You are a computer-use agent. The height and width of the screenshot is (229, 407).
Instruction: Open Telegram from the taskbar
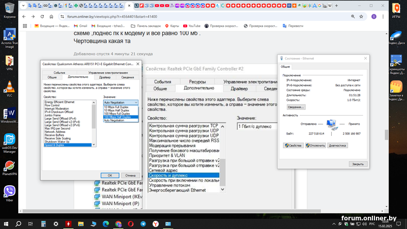[x=143, y=224]
